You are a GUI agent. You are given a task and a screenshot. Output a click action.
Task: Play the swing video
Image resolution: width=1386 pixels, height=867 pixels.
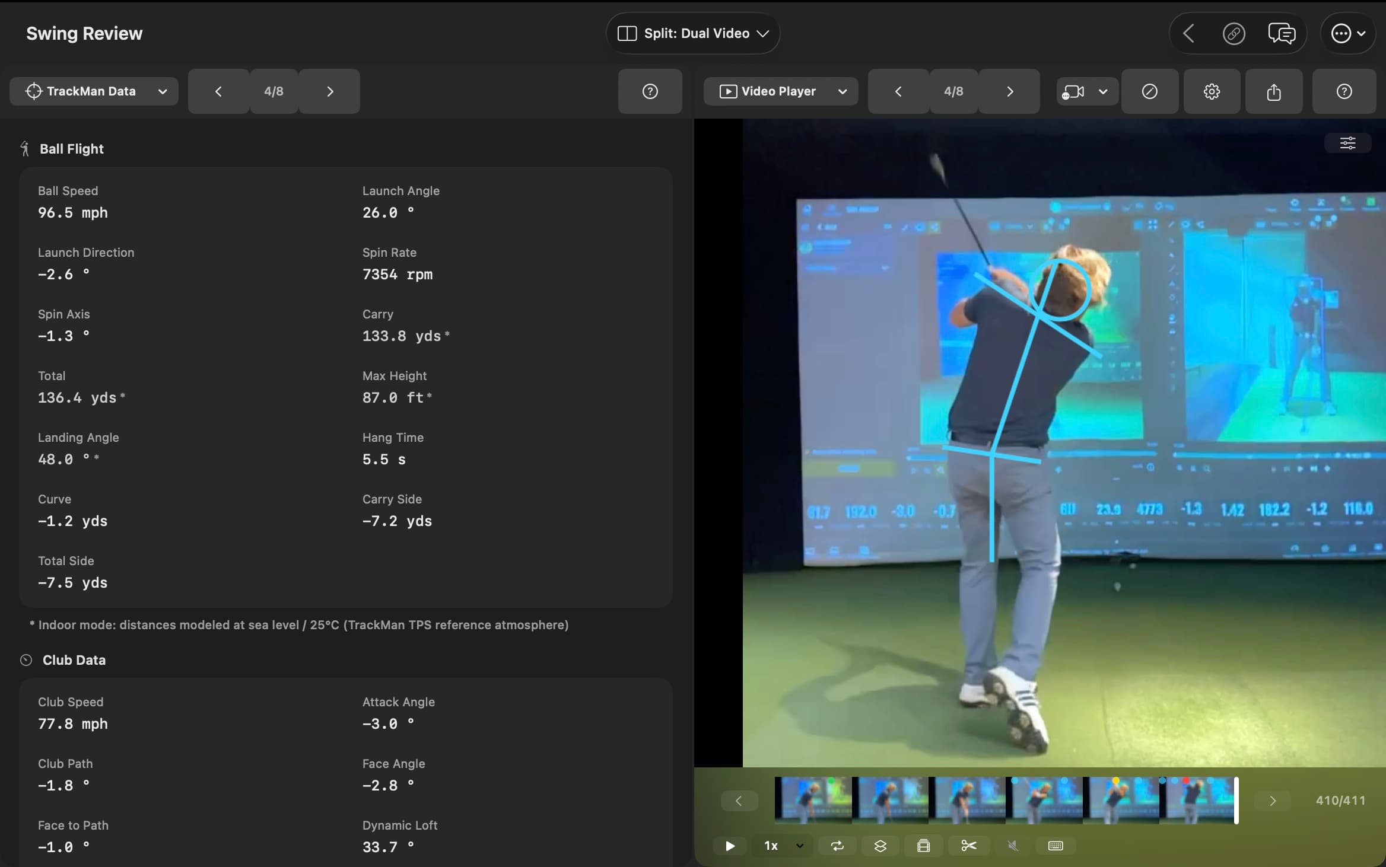coord(730,846)
